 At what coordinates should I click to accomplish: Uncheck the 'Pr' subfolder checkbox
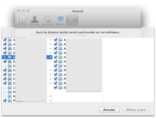pyautogui.click(x=55, y=79)
